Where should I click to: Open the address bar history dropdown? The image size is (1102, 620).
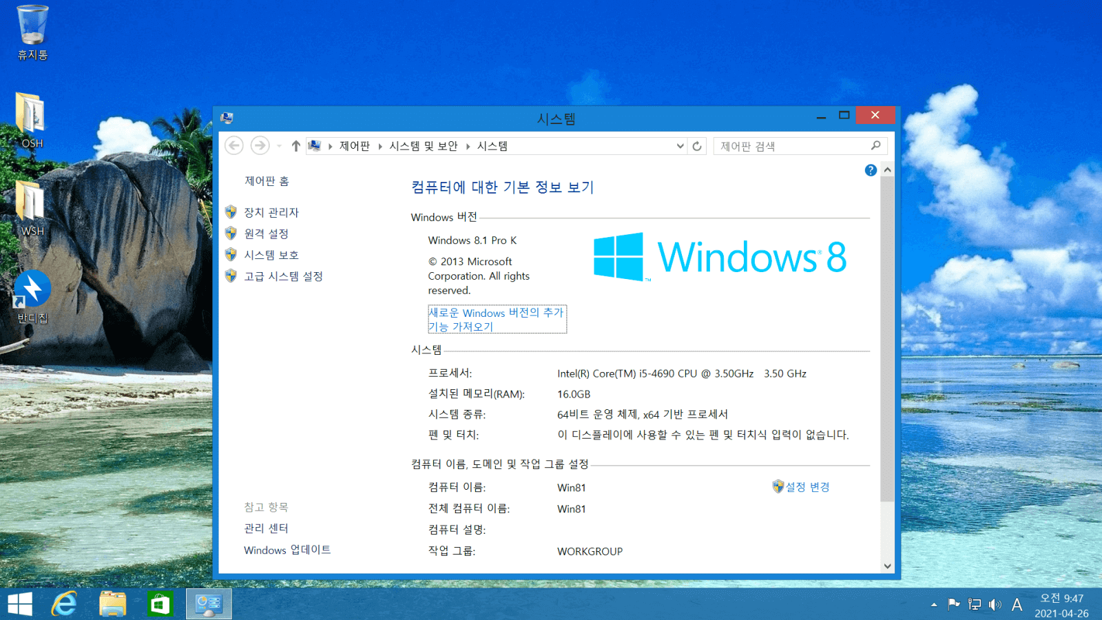click(680, 146)
